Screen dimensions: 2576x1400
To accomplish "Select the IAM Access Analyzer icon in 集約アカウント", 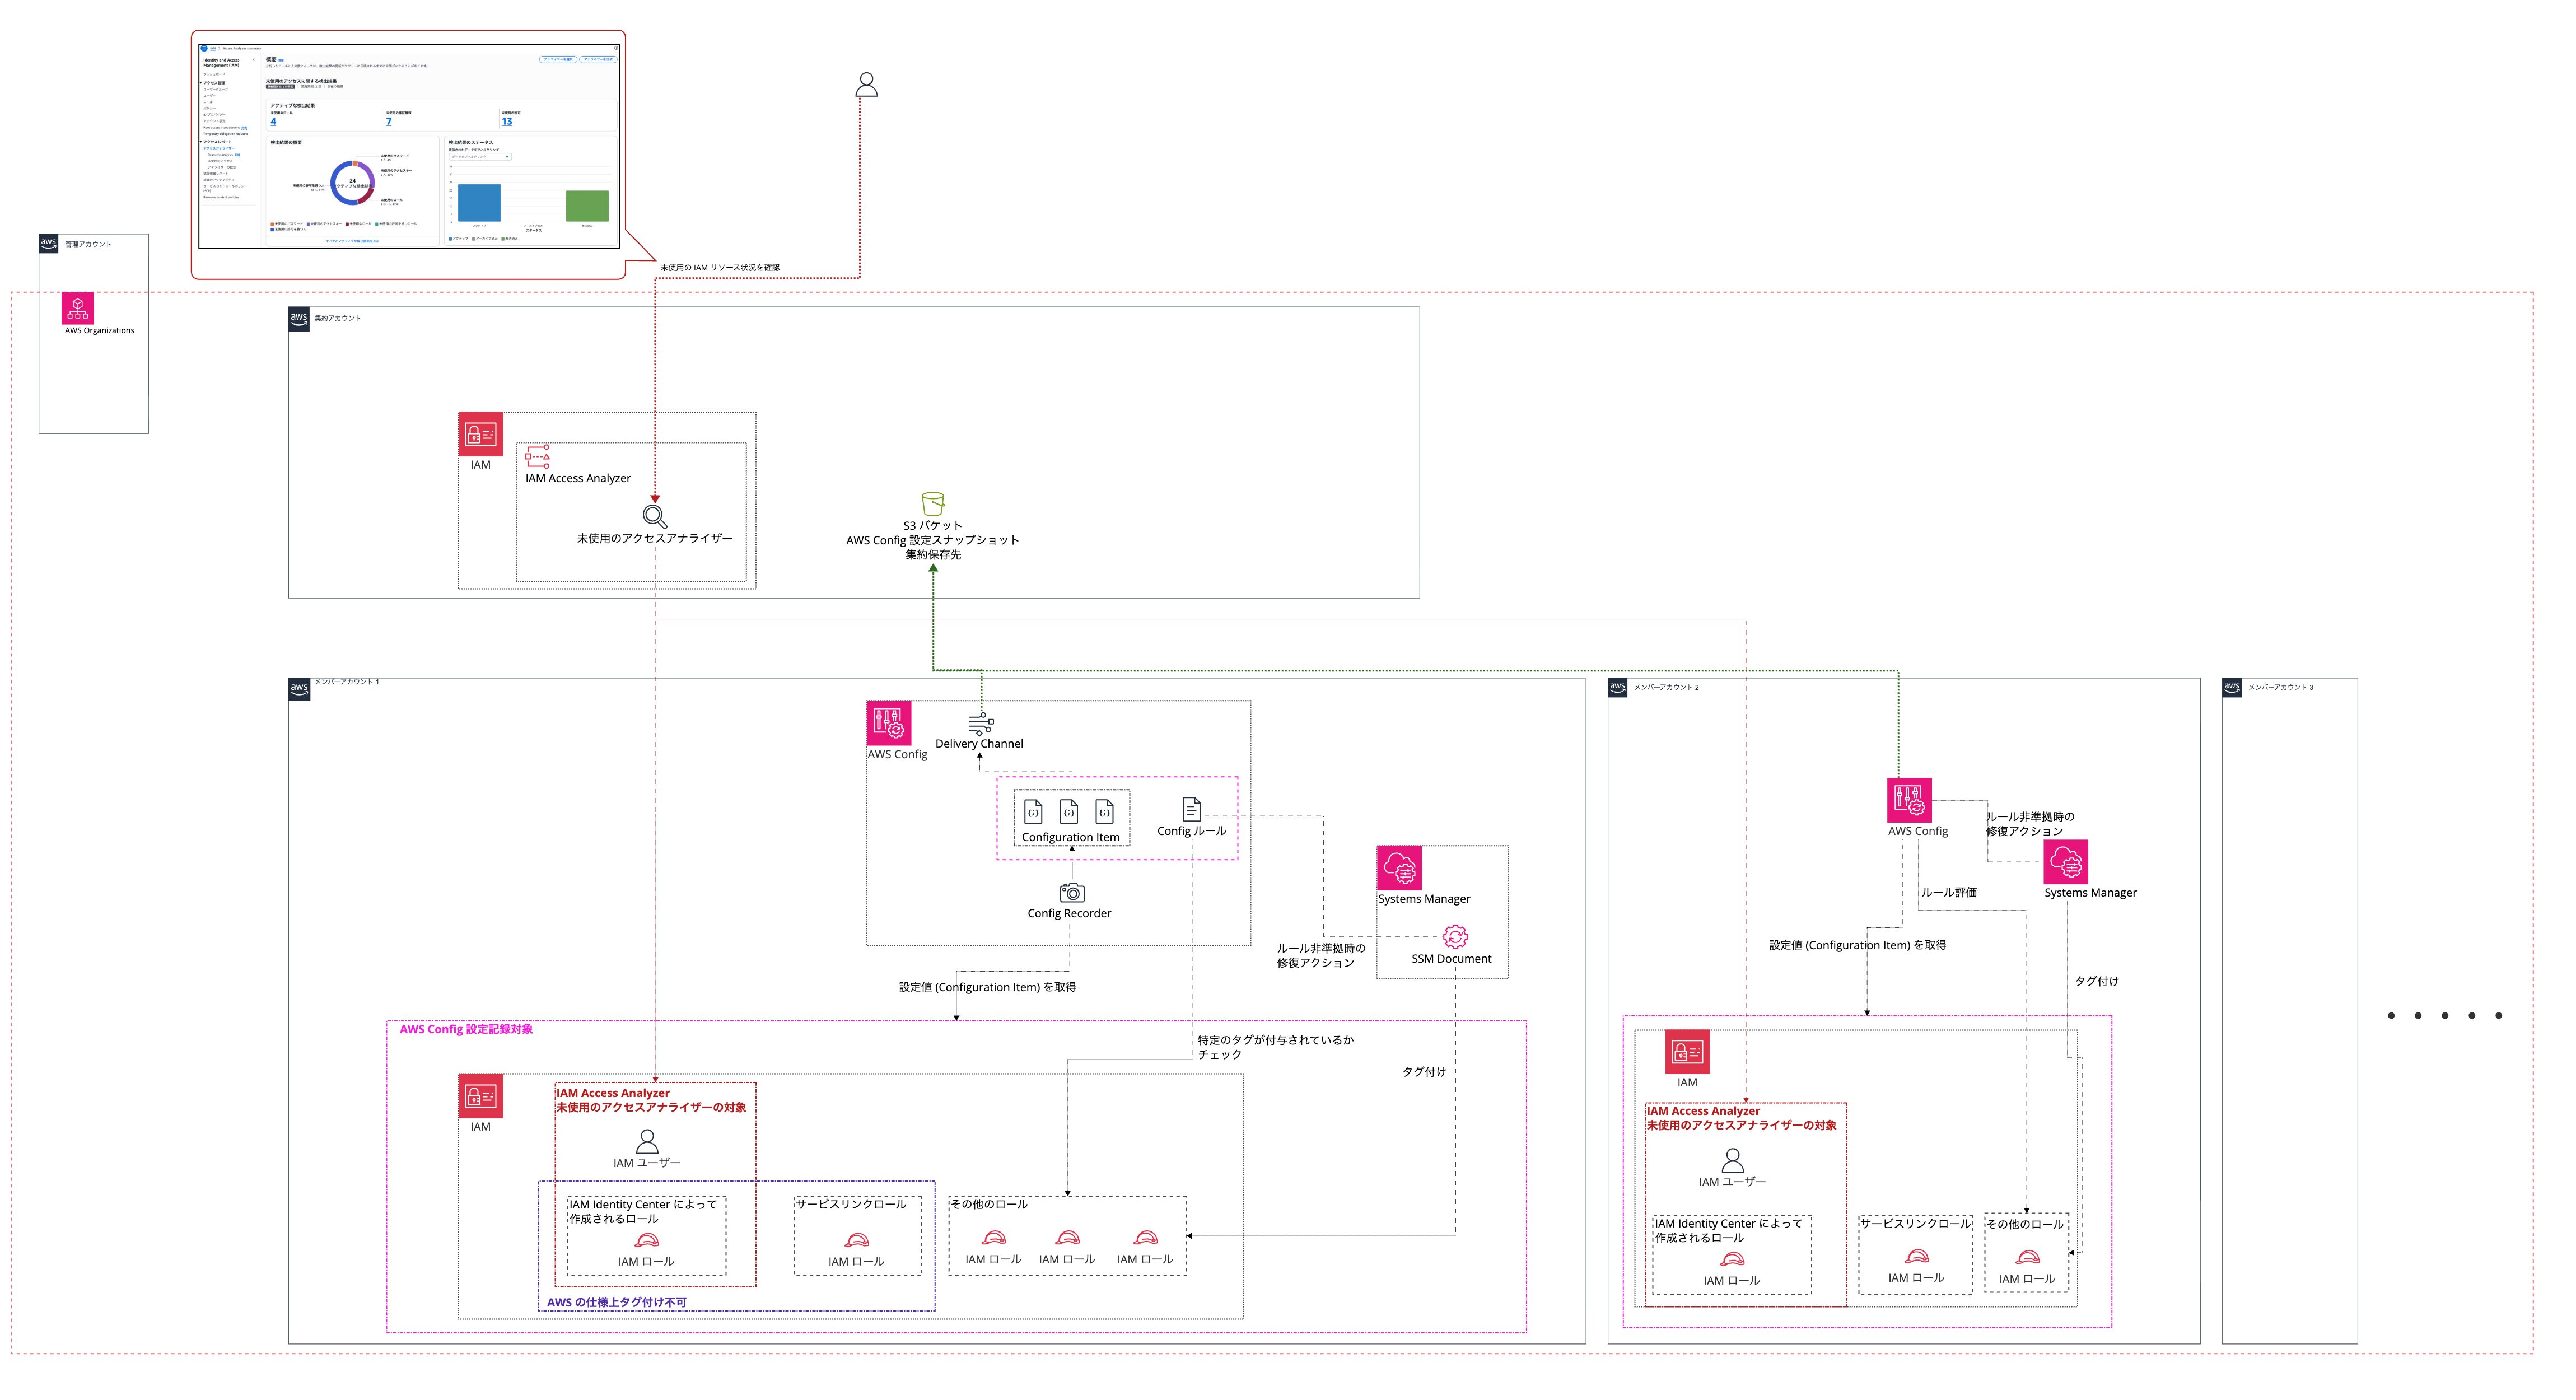I will coord(537,457).
